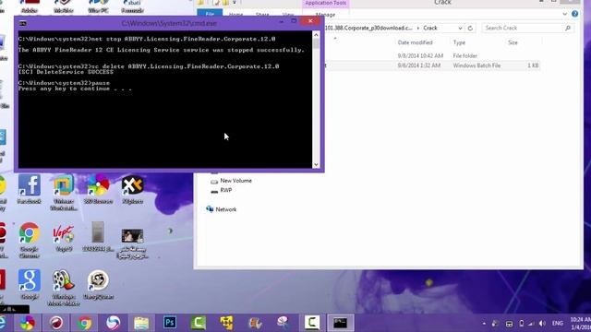The width and height of the screenshot is (591, 332).
Task: Click scroll down arrow in cmd window
Action: coord(316,164)
